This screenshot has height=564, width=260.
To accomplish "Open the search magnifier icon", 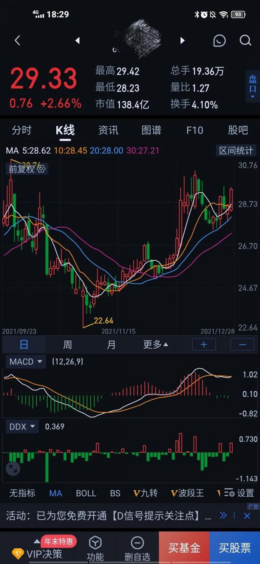I will coord(245,41).
